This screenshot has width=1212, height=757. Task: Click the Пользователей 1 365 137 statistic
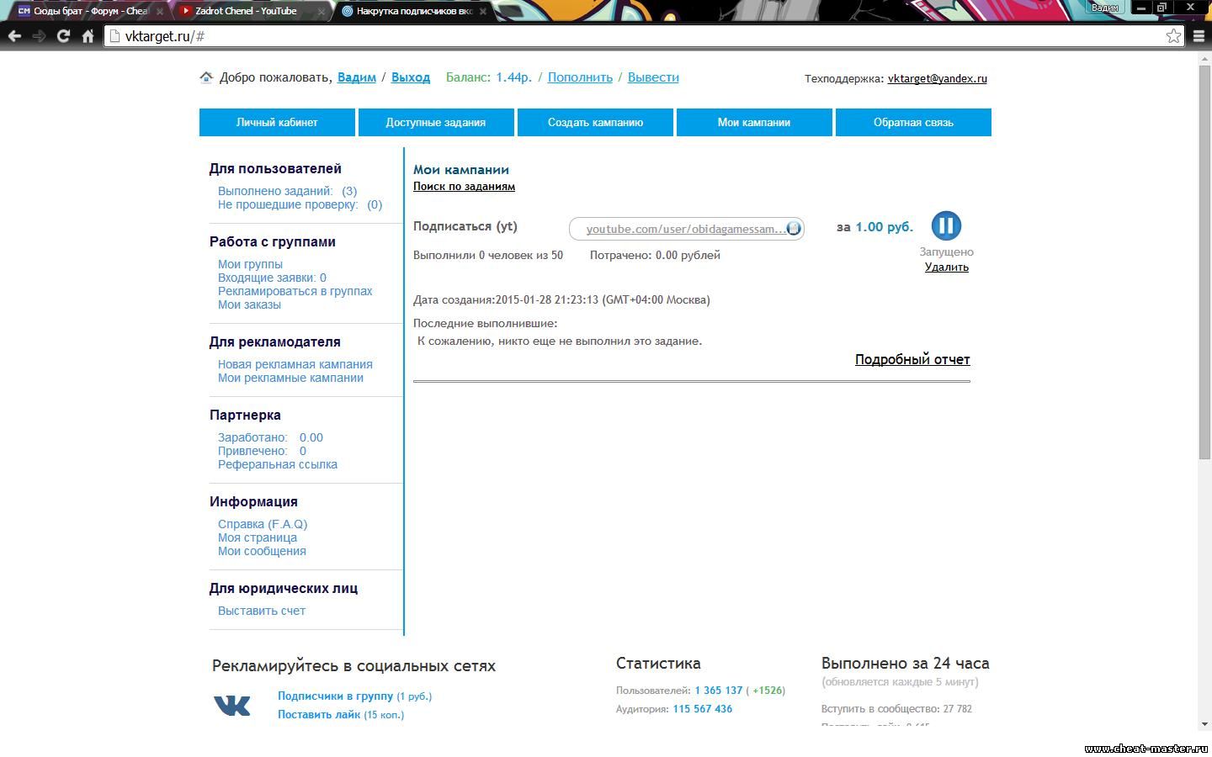pos(700,691)
